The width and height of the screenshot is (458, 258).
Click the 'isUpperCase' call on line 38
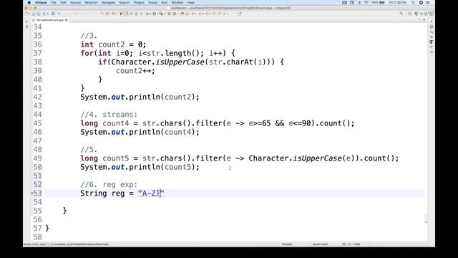pos(180,62)
